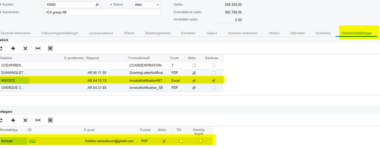Click InvoiceNotification_SE formulärmall cell

tap(146, 88)
